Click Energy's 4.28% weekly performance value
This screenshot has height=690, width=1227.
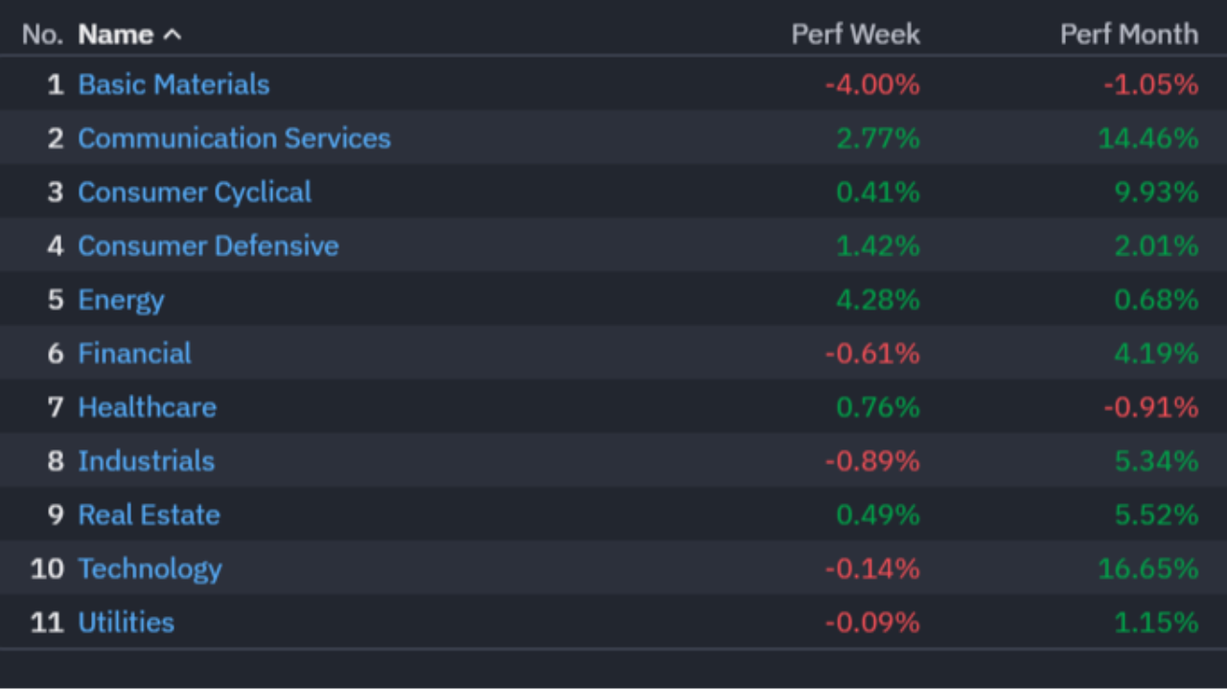click(878, 300)
